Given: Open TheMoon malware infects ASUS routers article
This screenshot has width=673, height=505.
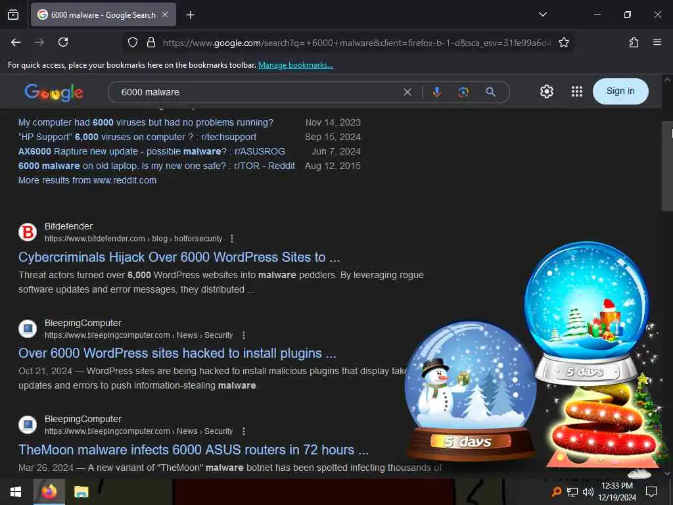Looking at the screenshot, I should (193, 450).
